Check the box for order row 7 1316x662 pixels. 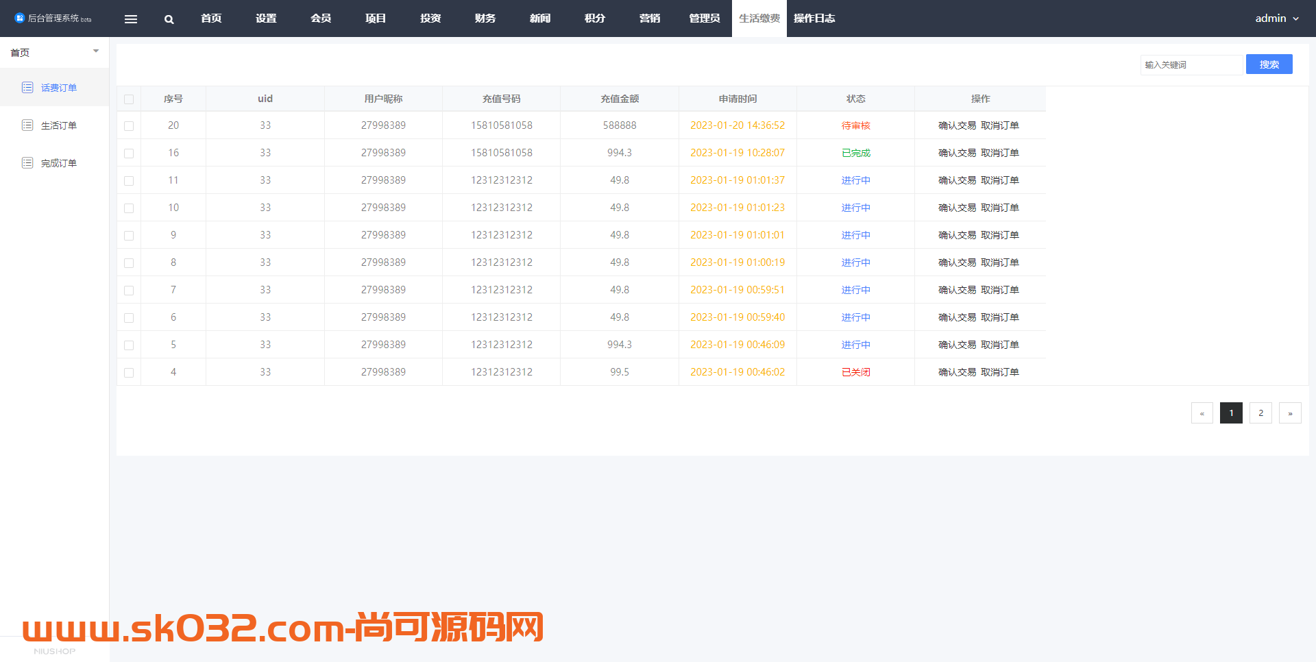129,291
